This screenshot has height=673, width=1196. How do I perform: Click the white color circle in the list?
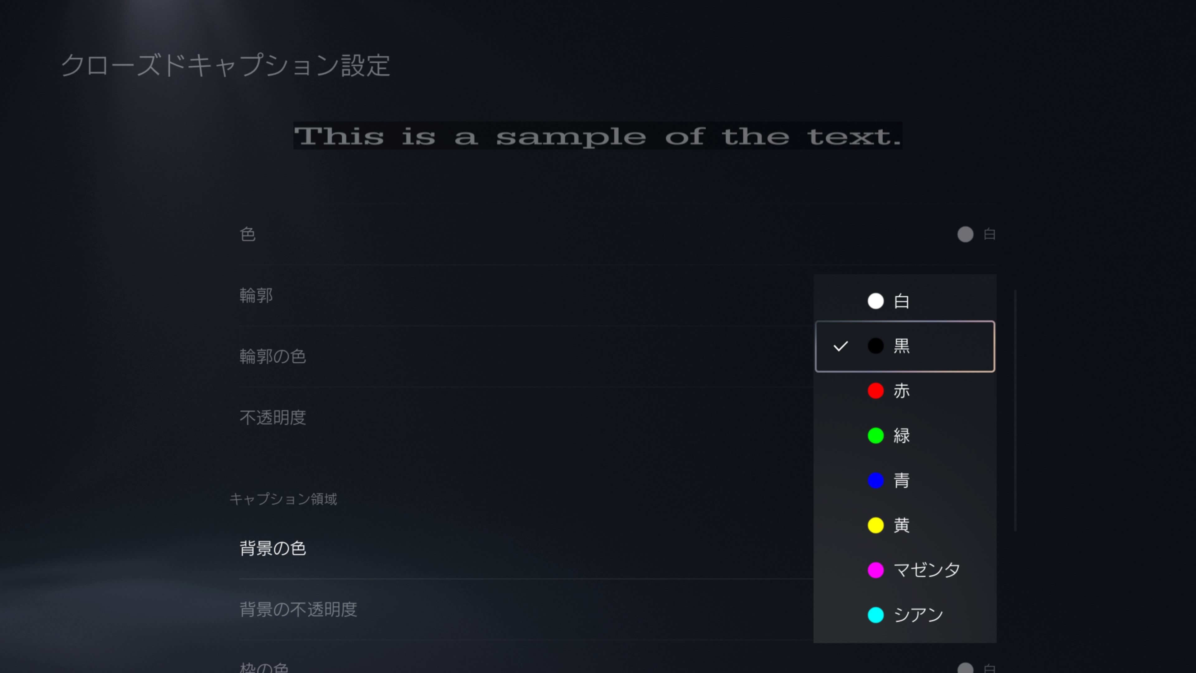875,301
